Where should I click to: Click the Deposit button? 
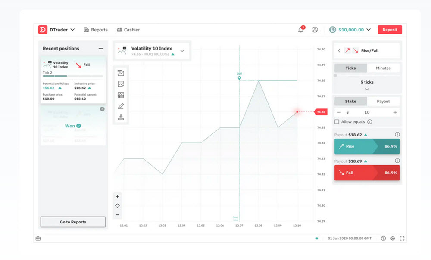[390, 30]
